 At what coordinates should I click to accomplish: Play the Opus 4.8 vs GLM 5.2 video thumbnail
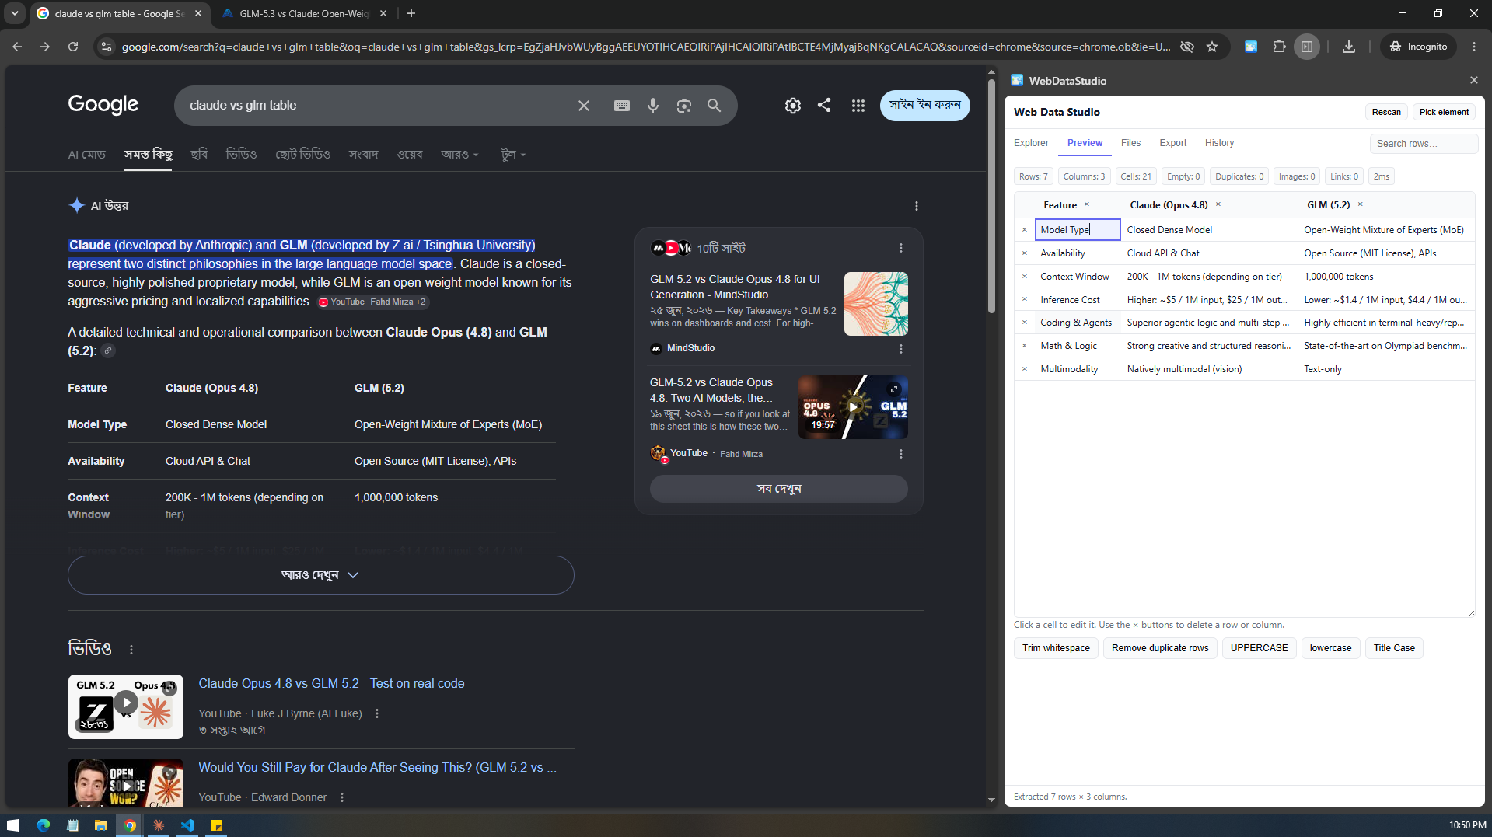pos(853,407)
